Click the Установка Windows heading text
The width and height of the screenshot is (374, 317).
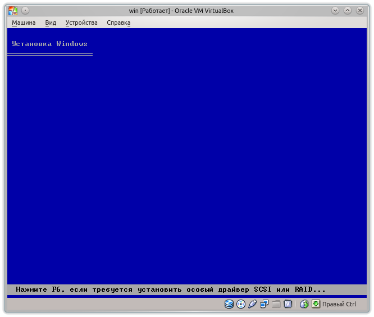pos(49,44)
